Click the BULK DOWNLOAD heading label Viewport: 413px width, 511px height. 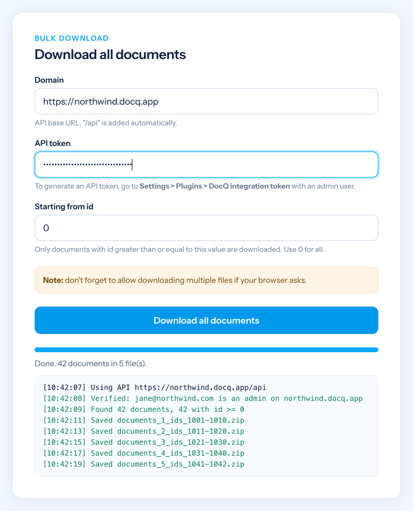tap(72, 38)
